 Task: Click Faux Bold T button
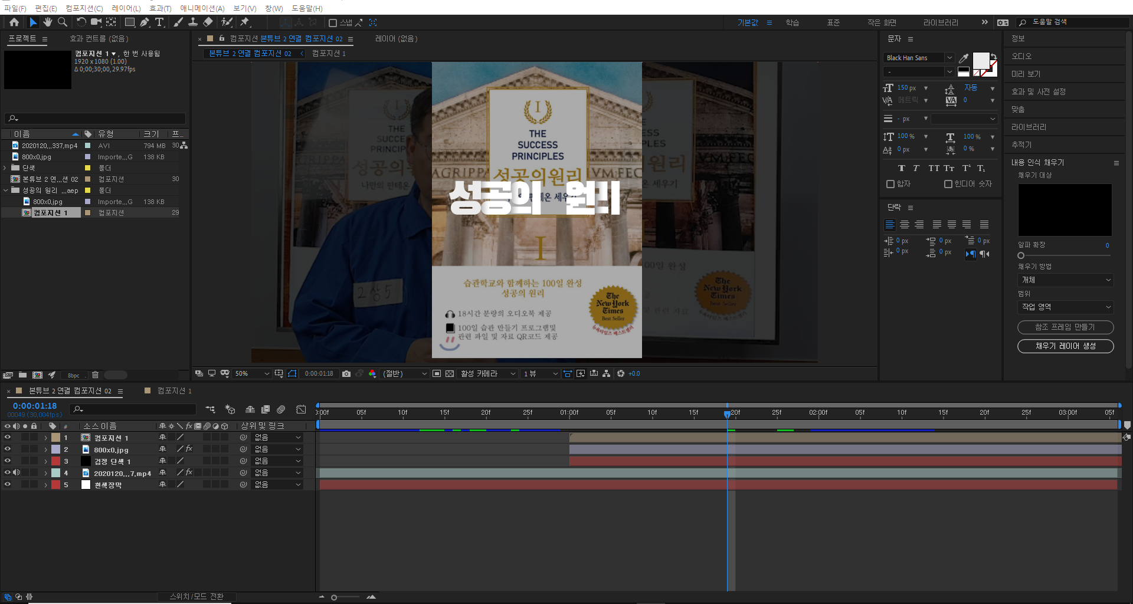[901, 168]
